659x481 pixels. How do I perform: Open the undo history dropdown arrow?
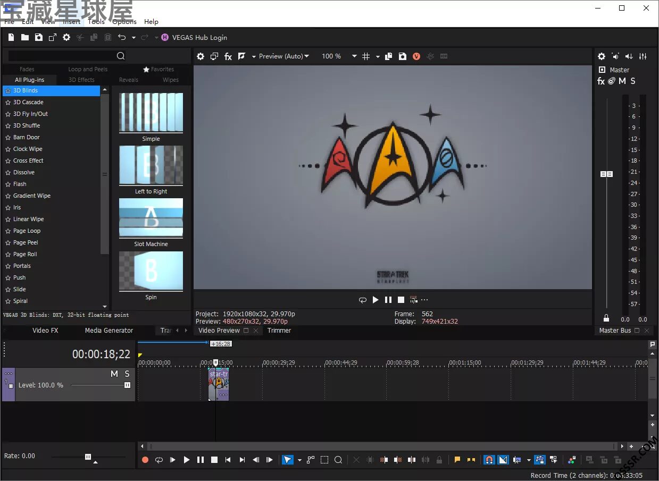(134, 38)
